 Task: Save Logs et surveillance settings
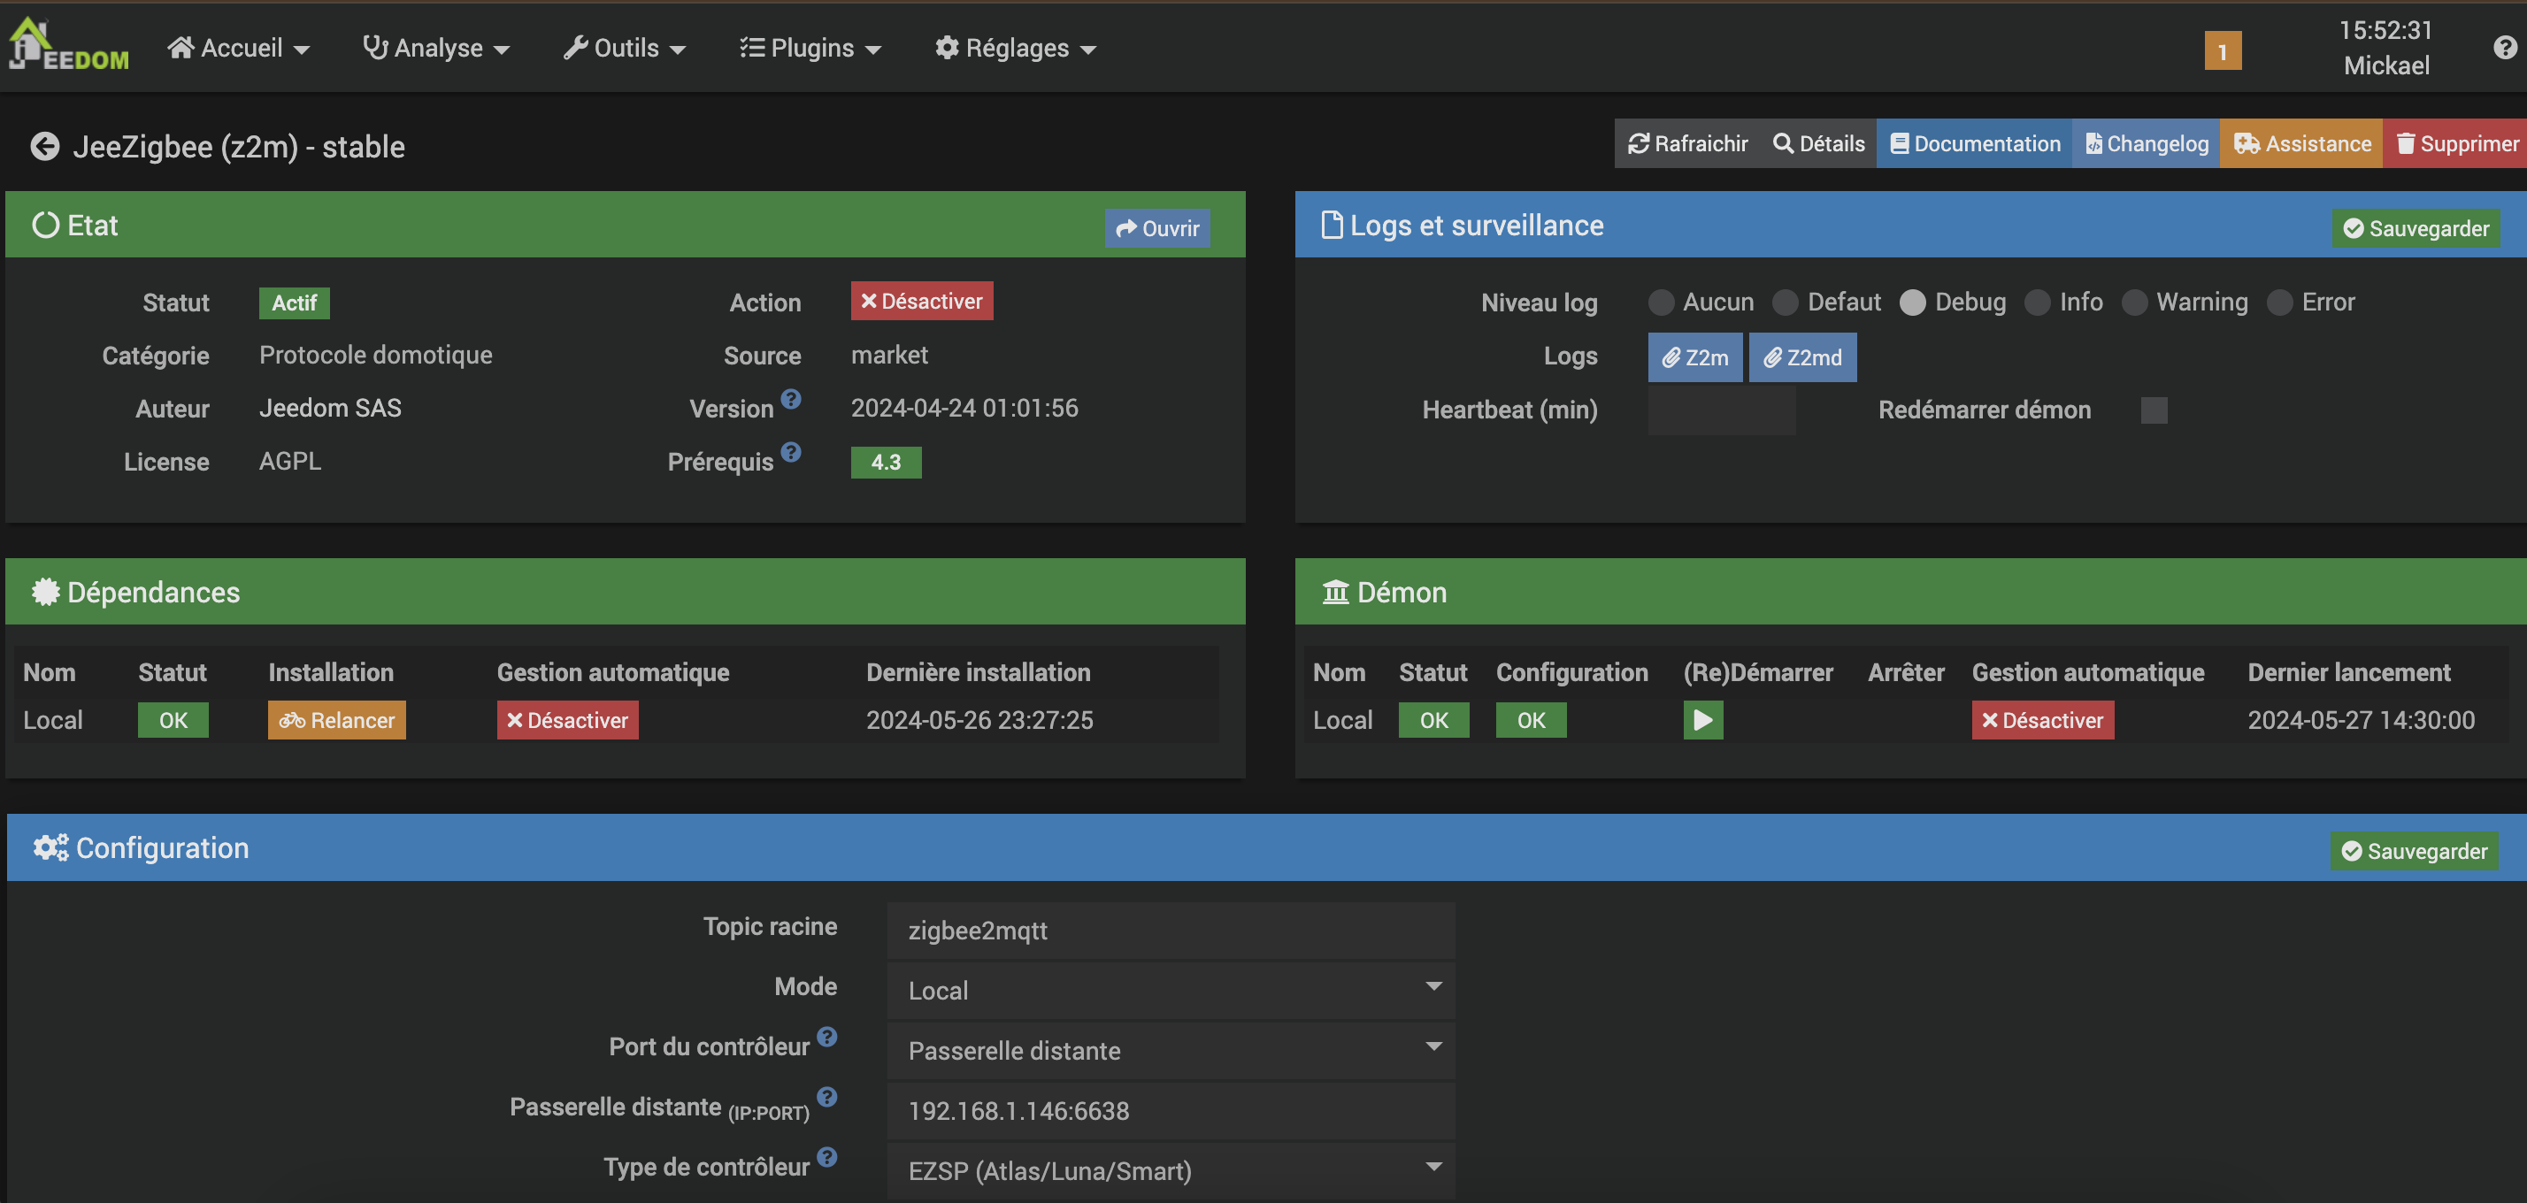click(x=2416, y=228)
